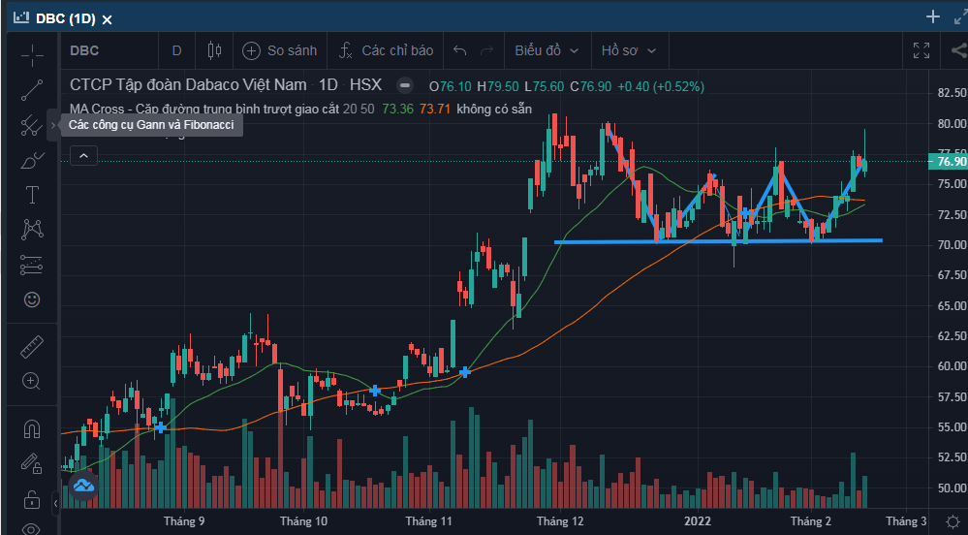Select the ruler measure tool

[x=32, y=346]
